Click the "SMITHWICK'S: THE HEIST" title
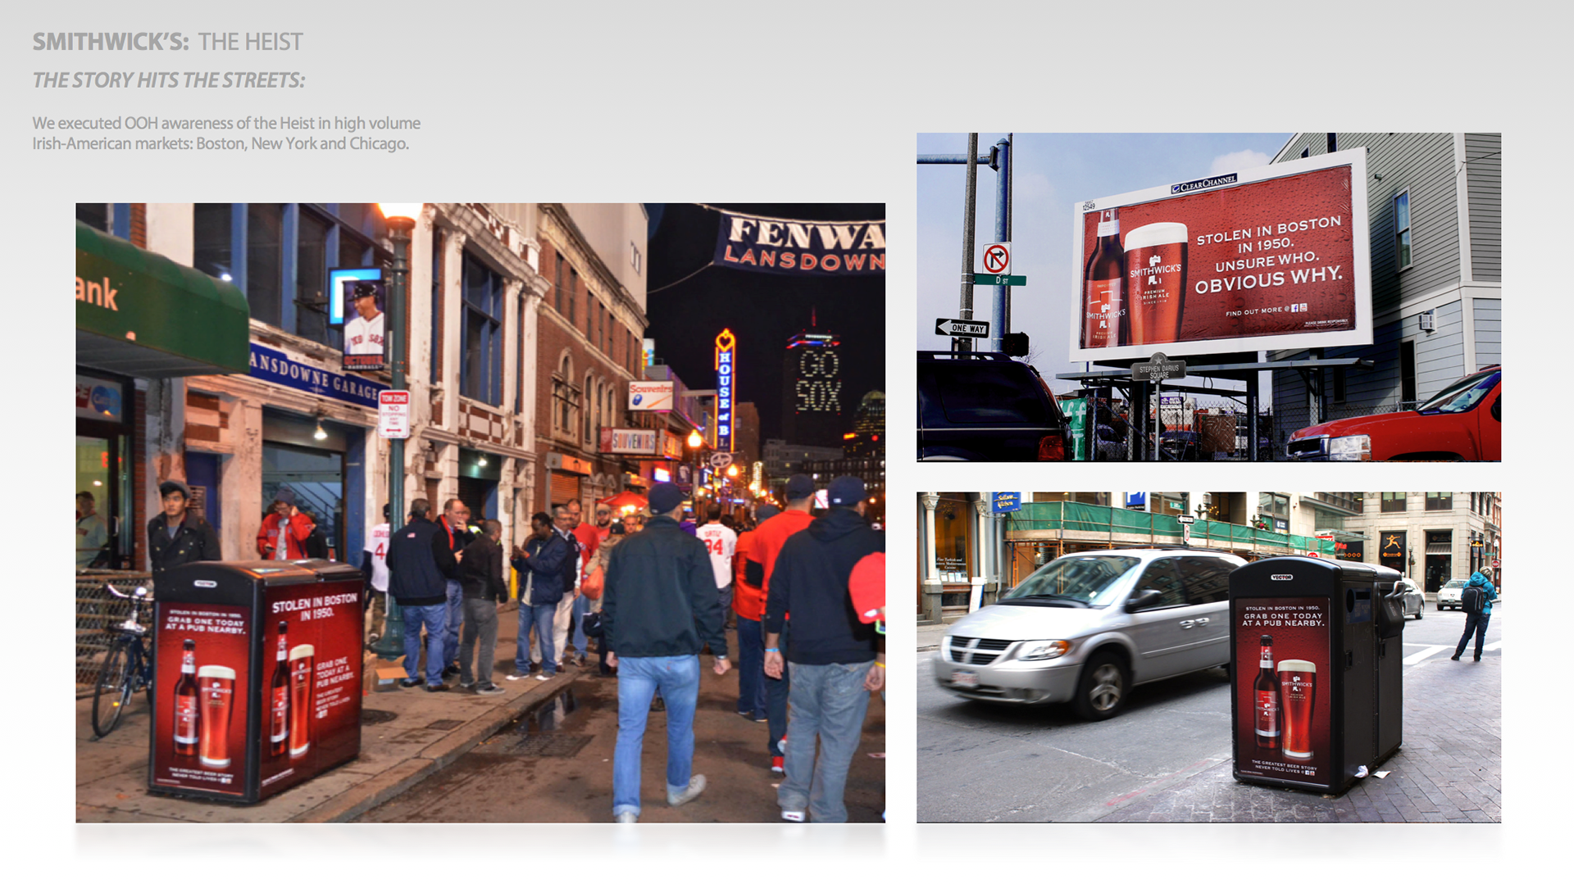 [x=167, y=42]
